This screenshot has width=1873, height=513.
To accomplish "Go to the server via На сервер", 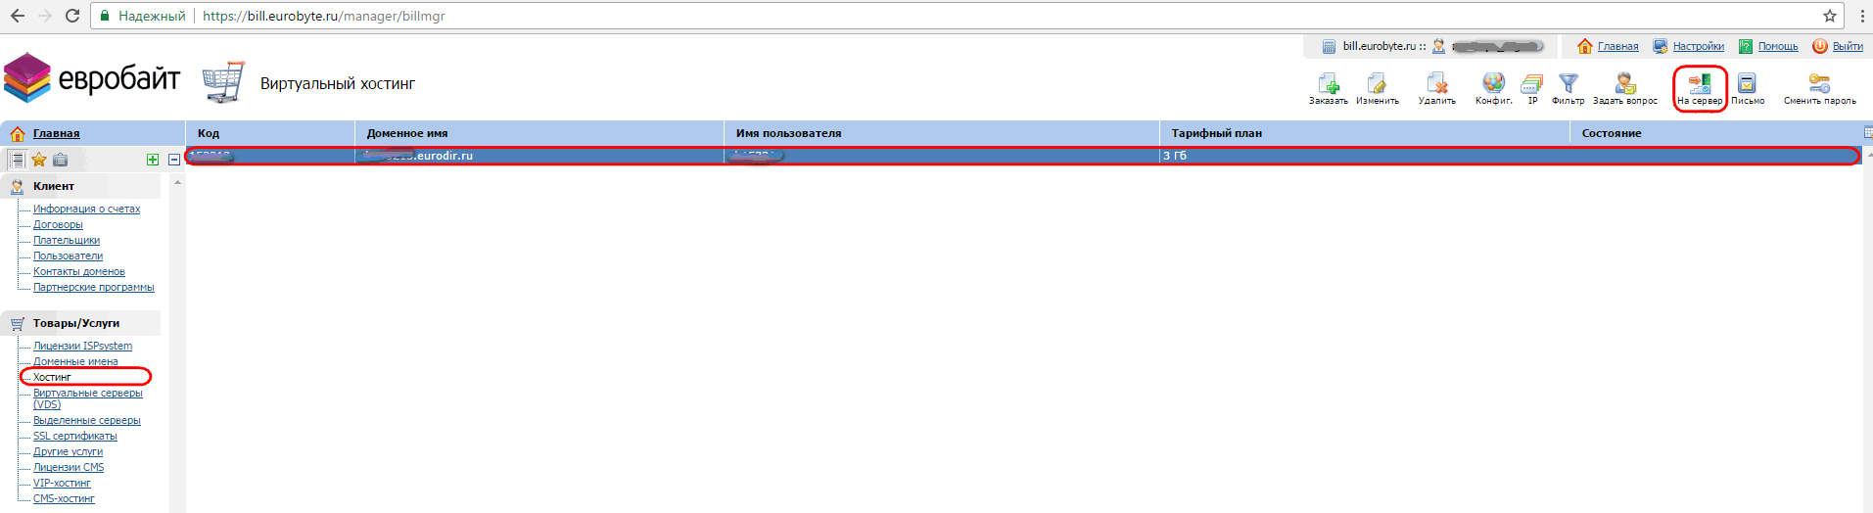I will click(x=1700, y=86).
